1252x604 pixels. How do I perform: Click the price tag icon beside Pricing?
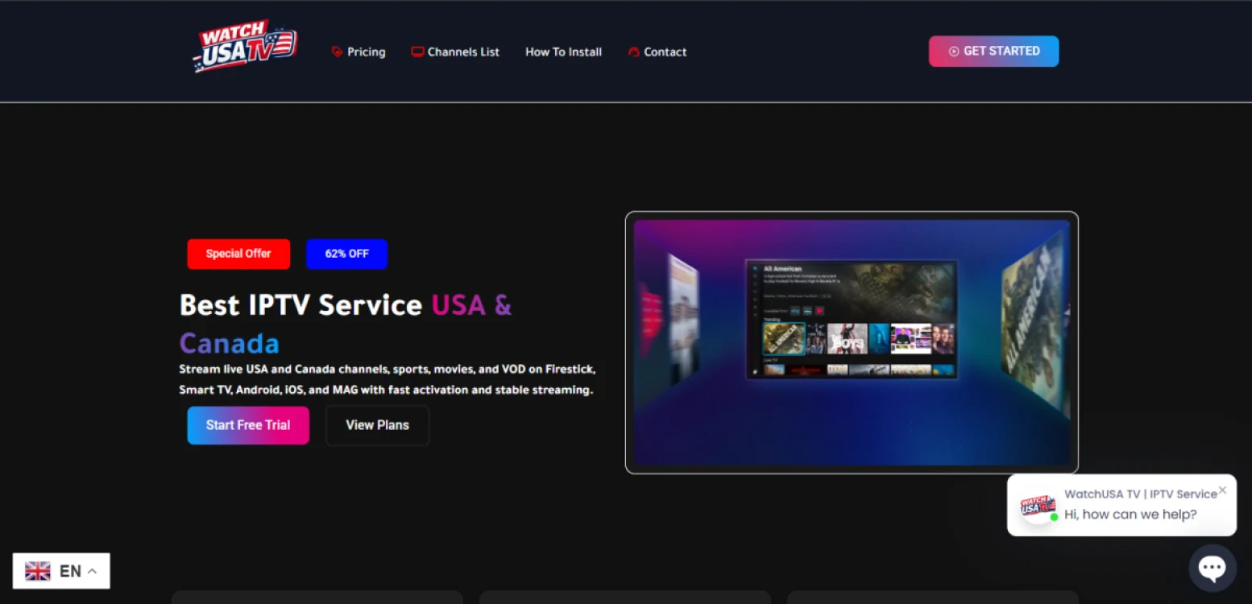[337, 52]
